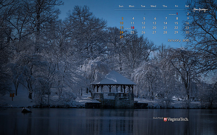Pick date 27 in the calendar
217x135 pixels.
154,32
